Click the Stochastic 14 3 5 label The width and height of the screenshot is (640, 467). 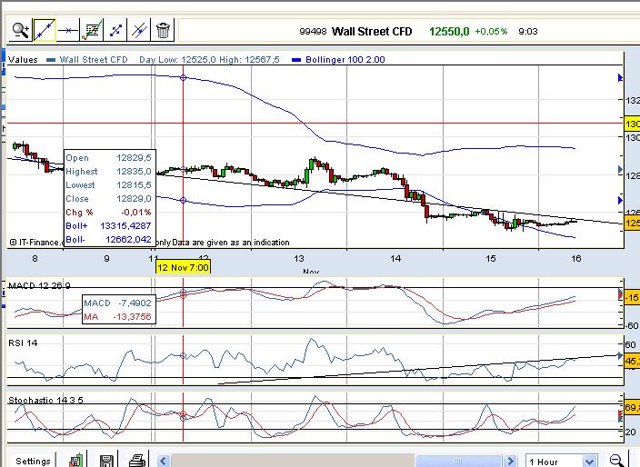[45, 400]
